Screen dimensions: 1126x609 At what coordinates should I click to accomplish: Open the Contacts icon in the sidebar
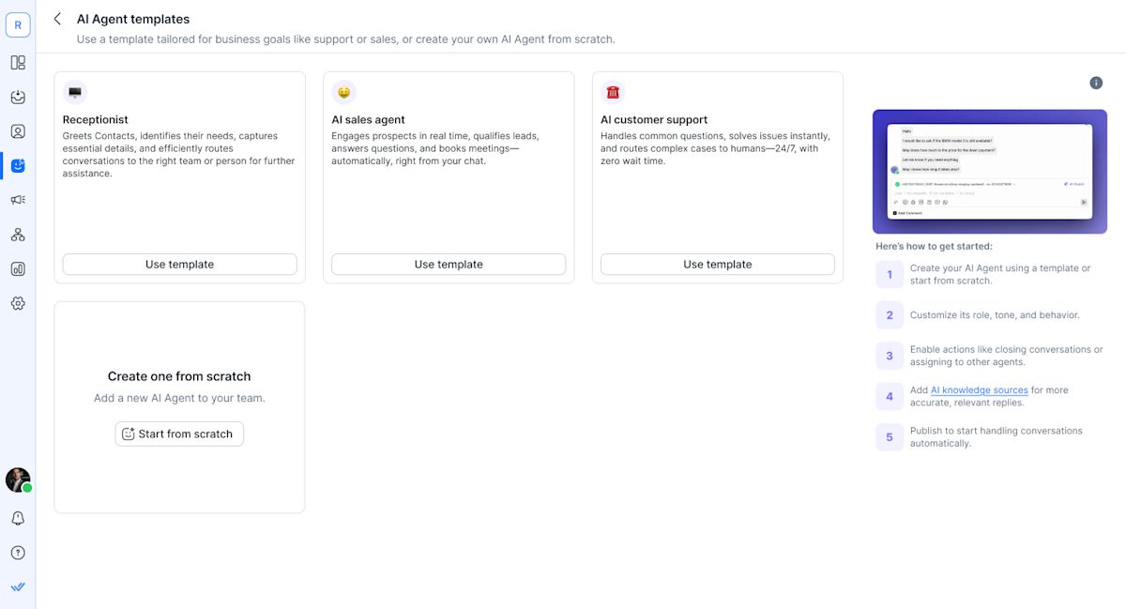click(18, 131)
